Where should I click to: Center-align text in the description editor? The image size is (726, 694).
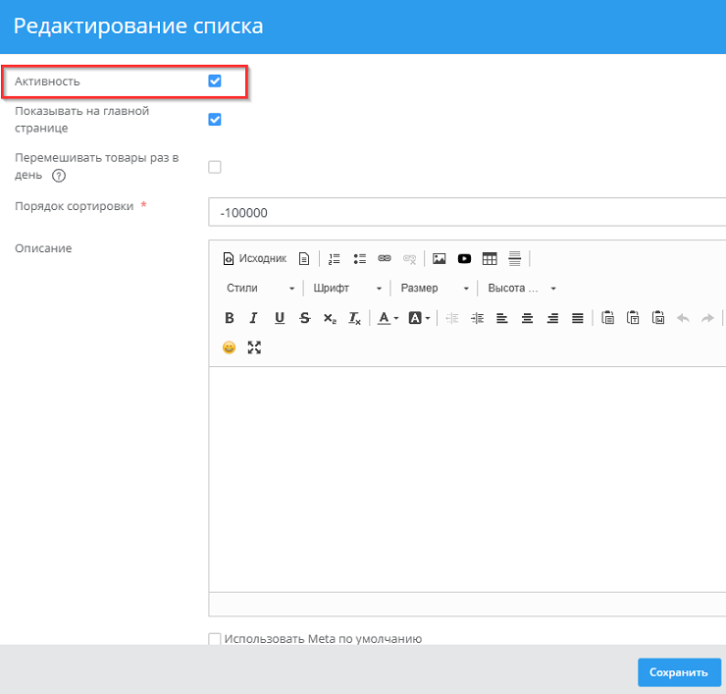tap(527, 318)
